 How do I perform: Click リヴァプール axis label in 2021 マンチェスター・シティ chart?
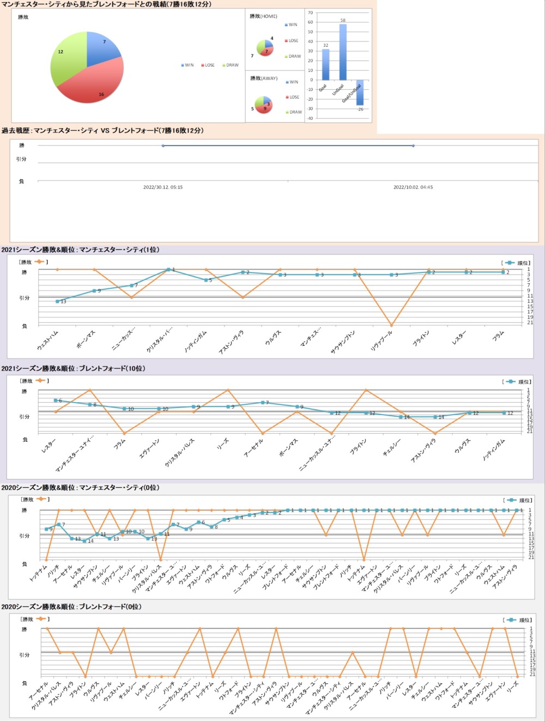[381, 341]
